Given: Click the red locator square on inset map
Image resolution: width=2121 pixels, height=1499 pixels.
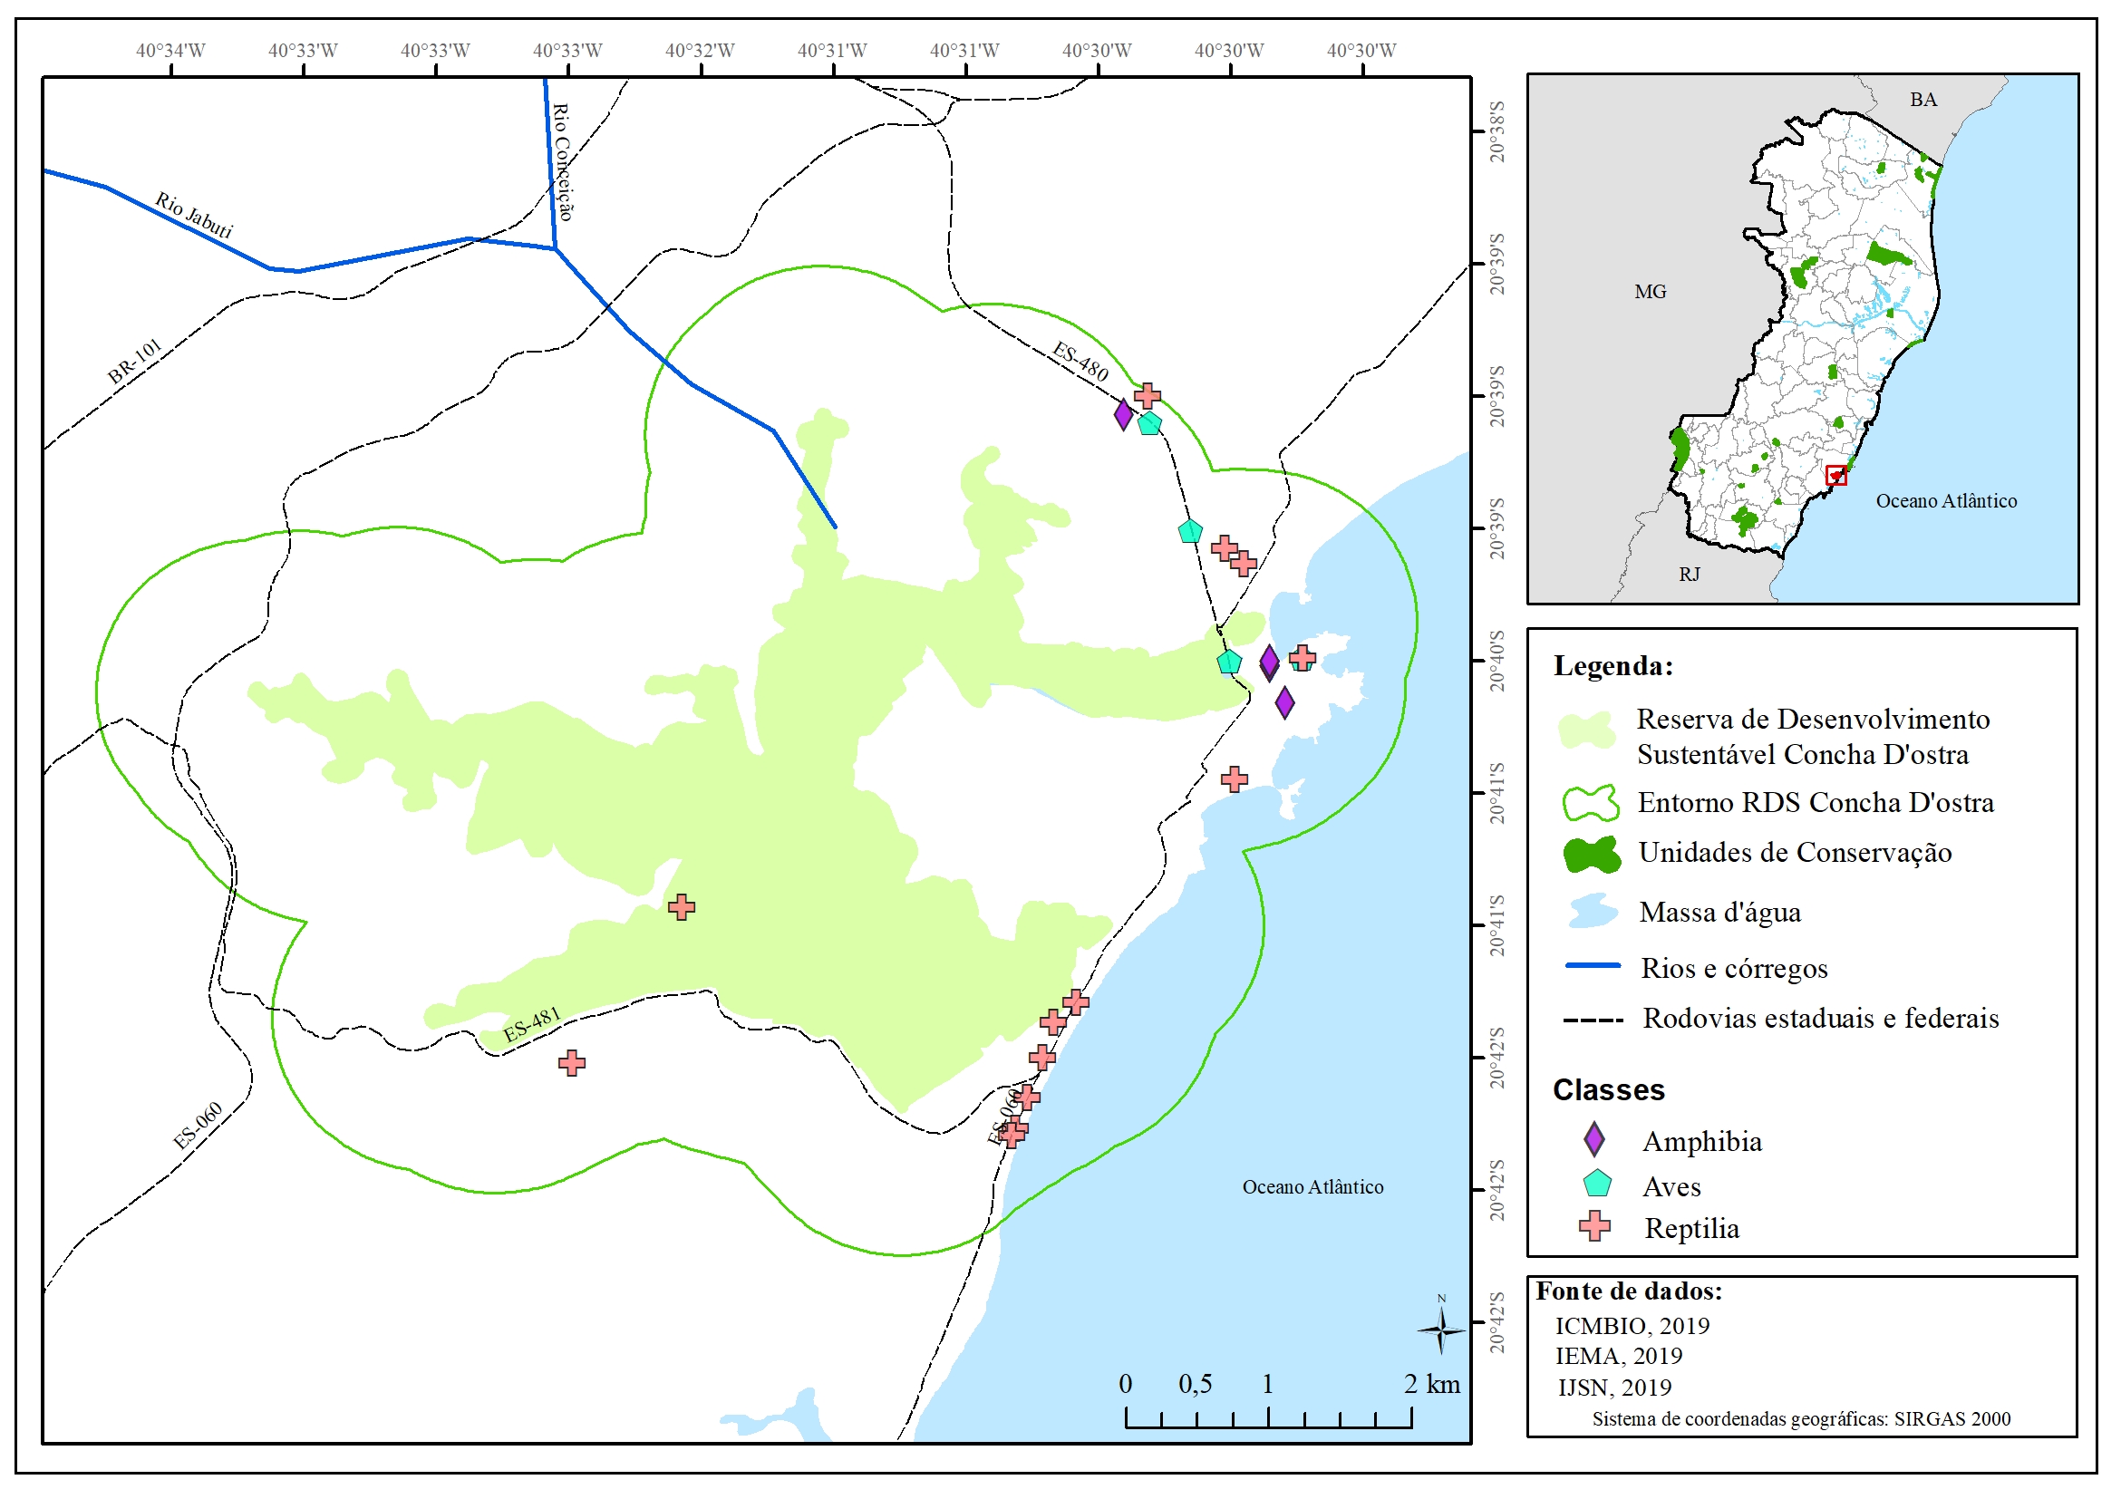Looking at the screenshot, I should [1836, 476].
